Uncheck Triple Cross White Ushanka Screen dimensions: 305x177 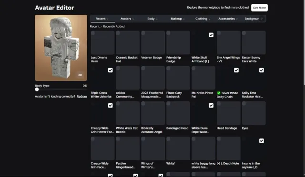(110, 70)
